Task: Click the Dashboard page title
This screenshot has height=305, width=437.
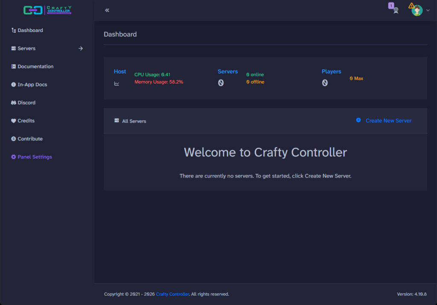Action: pos(120,34)
